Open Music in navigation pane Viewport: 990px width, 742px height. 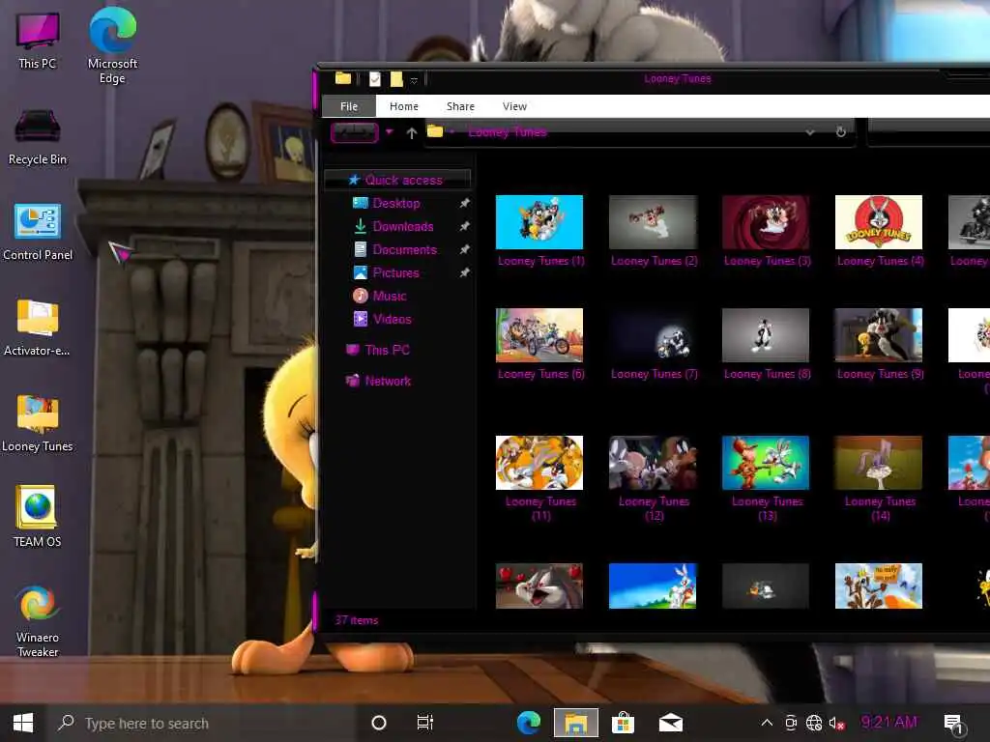[389, 296]
